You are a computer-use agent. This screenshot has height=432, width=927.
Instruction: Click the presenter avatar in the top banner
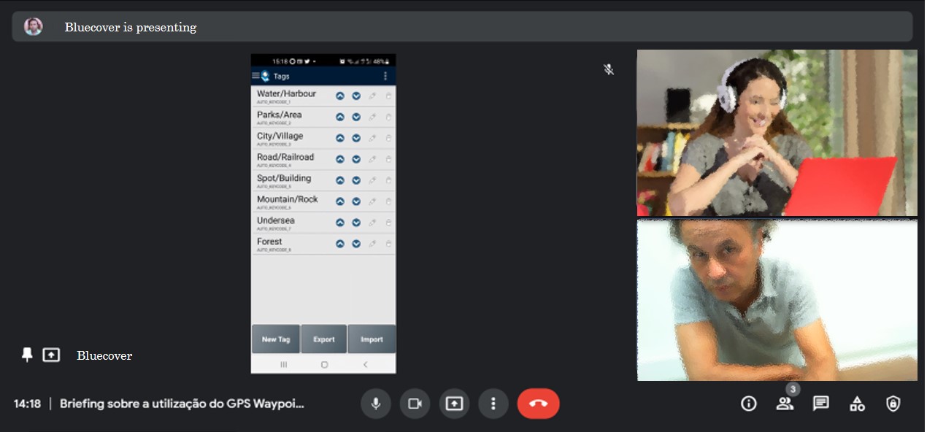point(33,27)
